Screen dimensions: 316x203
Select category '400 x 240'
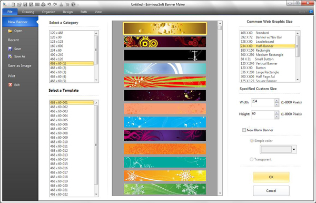72,55
